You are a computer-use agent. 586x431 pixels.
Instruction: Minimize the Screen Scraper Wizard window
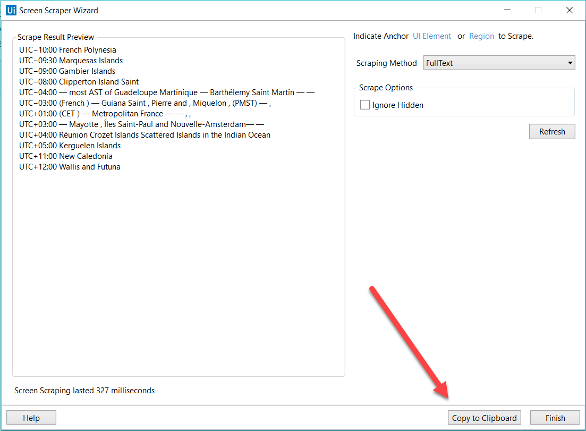click(x=507, y=10)
